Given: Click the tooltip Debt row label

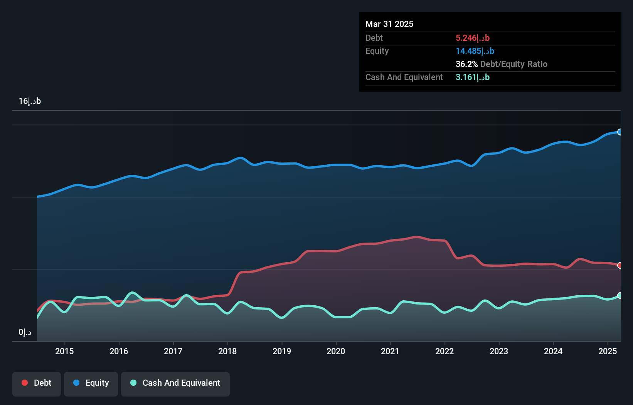Looking at the screenshot, I should pyautogui.click(x=374, y=38).
